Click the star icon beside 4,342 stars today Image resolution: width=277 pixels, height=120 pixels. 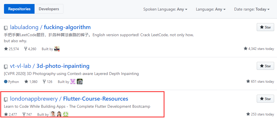point(245,48)
